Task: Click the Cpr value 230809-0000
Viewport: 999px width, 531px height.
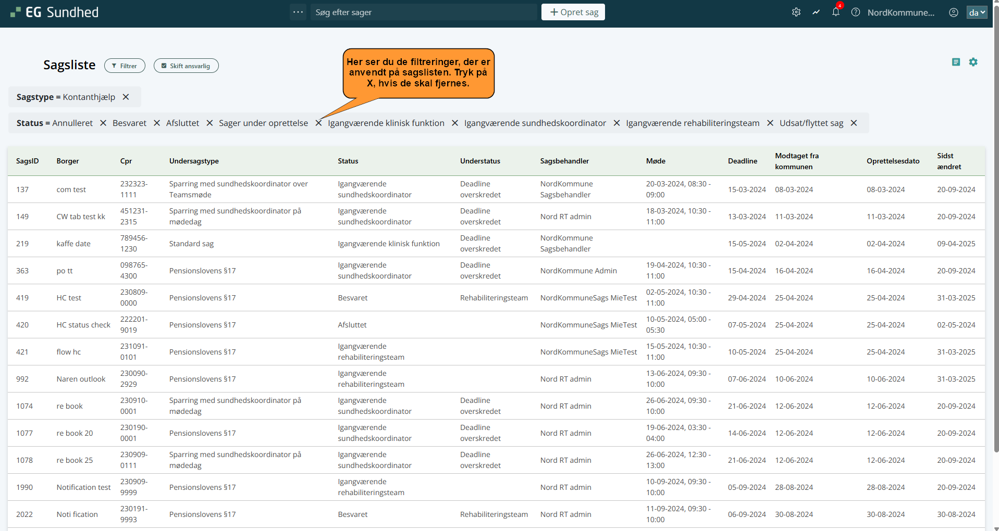Action: (134, 298)
